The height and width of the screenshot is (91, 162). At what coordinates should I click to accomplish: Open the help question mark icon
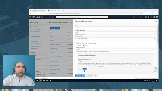pyautogui.click(x=151, y=17)
